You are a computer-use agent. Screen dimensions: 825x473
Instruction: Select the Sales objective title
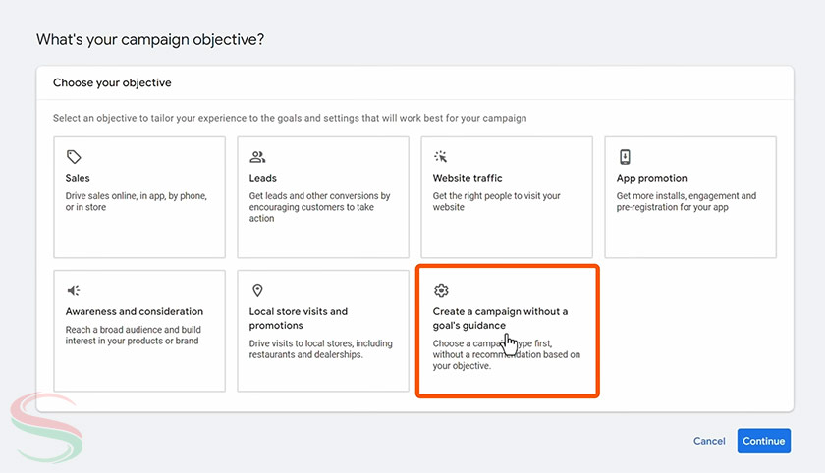(78, 179)
